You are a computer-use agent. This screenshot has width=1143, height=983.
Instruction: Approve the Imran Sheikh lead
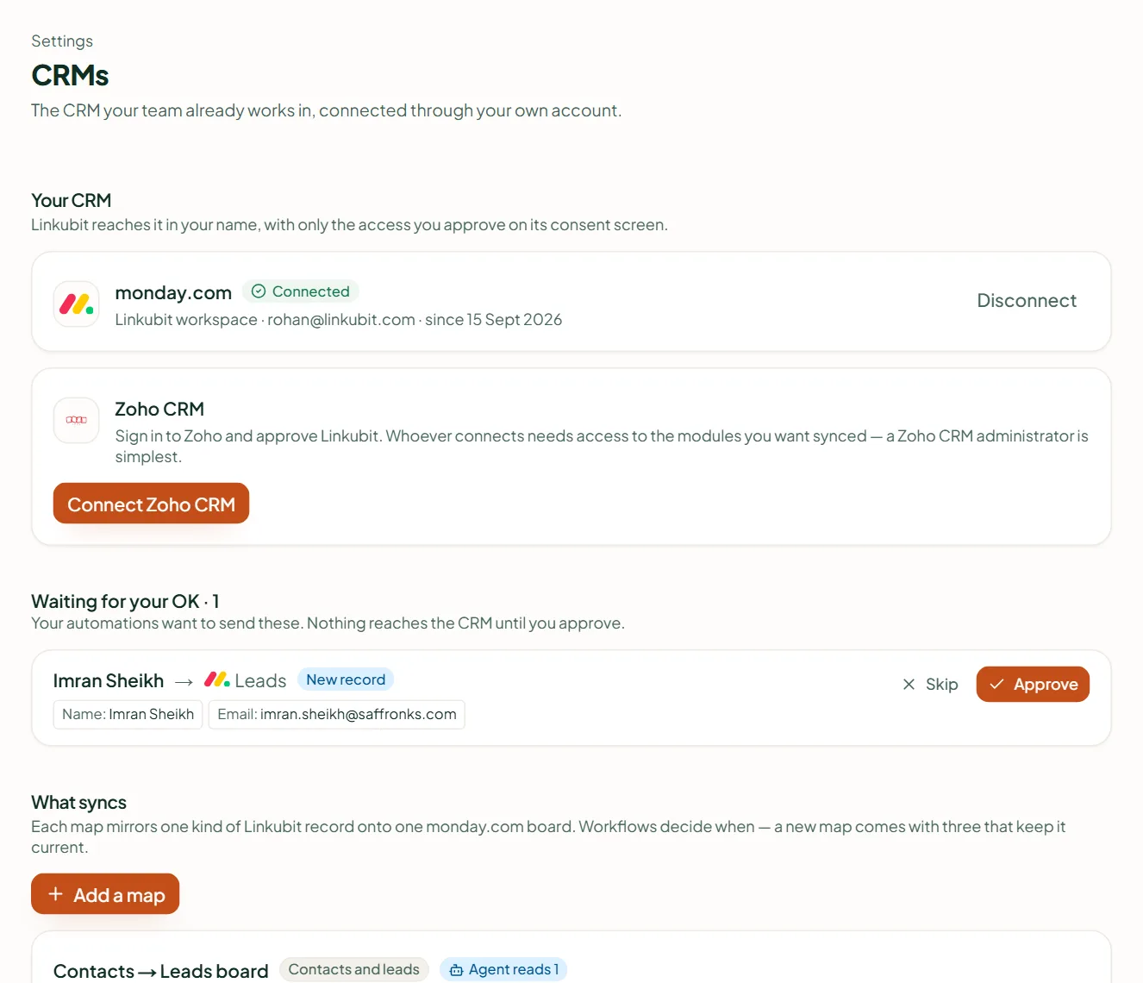click(1033, 685)
